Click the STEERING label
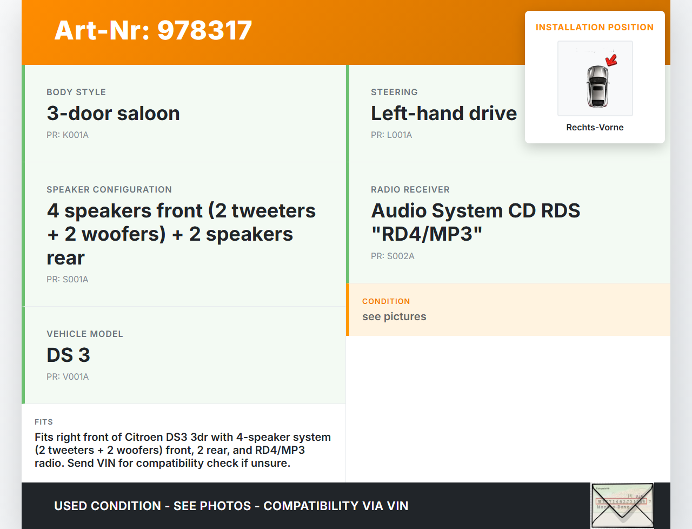 tap(394, 92)
